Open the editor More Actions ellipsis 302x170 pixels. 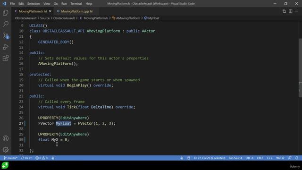click(x=297, y=11)
